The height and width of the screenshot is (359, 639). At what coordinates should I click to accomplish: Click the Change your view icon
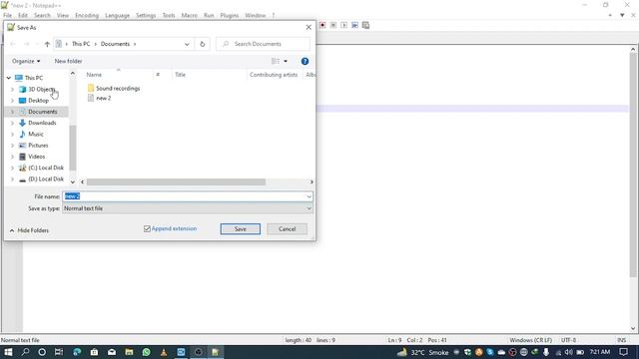coord(276,61)
